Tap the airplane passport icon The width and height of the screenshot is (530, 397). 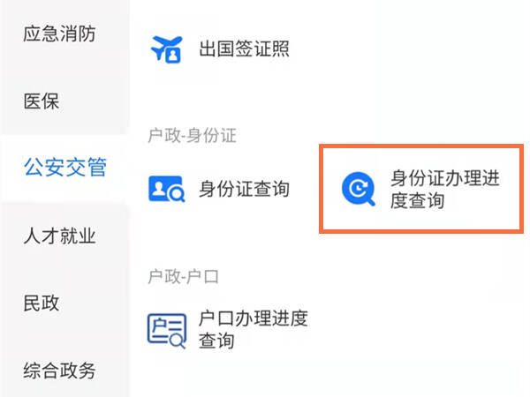pyautogui.click(x=166, y=49)
